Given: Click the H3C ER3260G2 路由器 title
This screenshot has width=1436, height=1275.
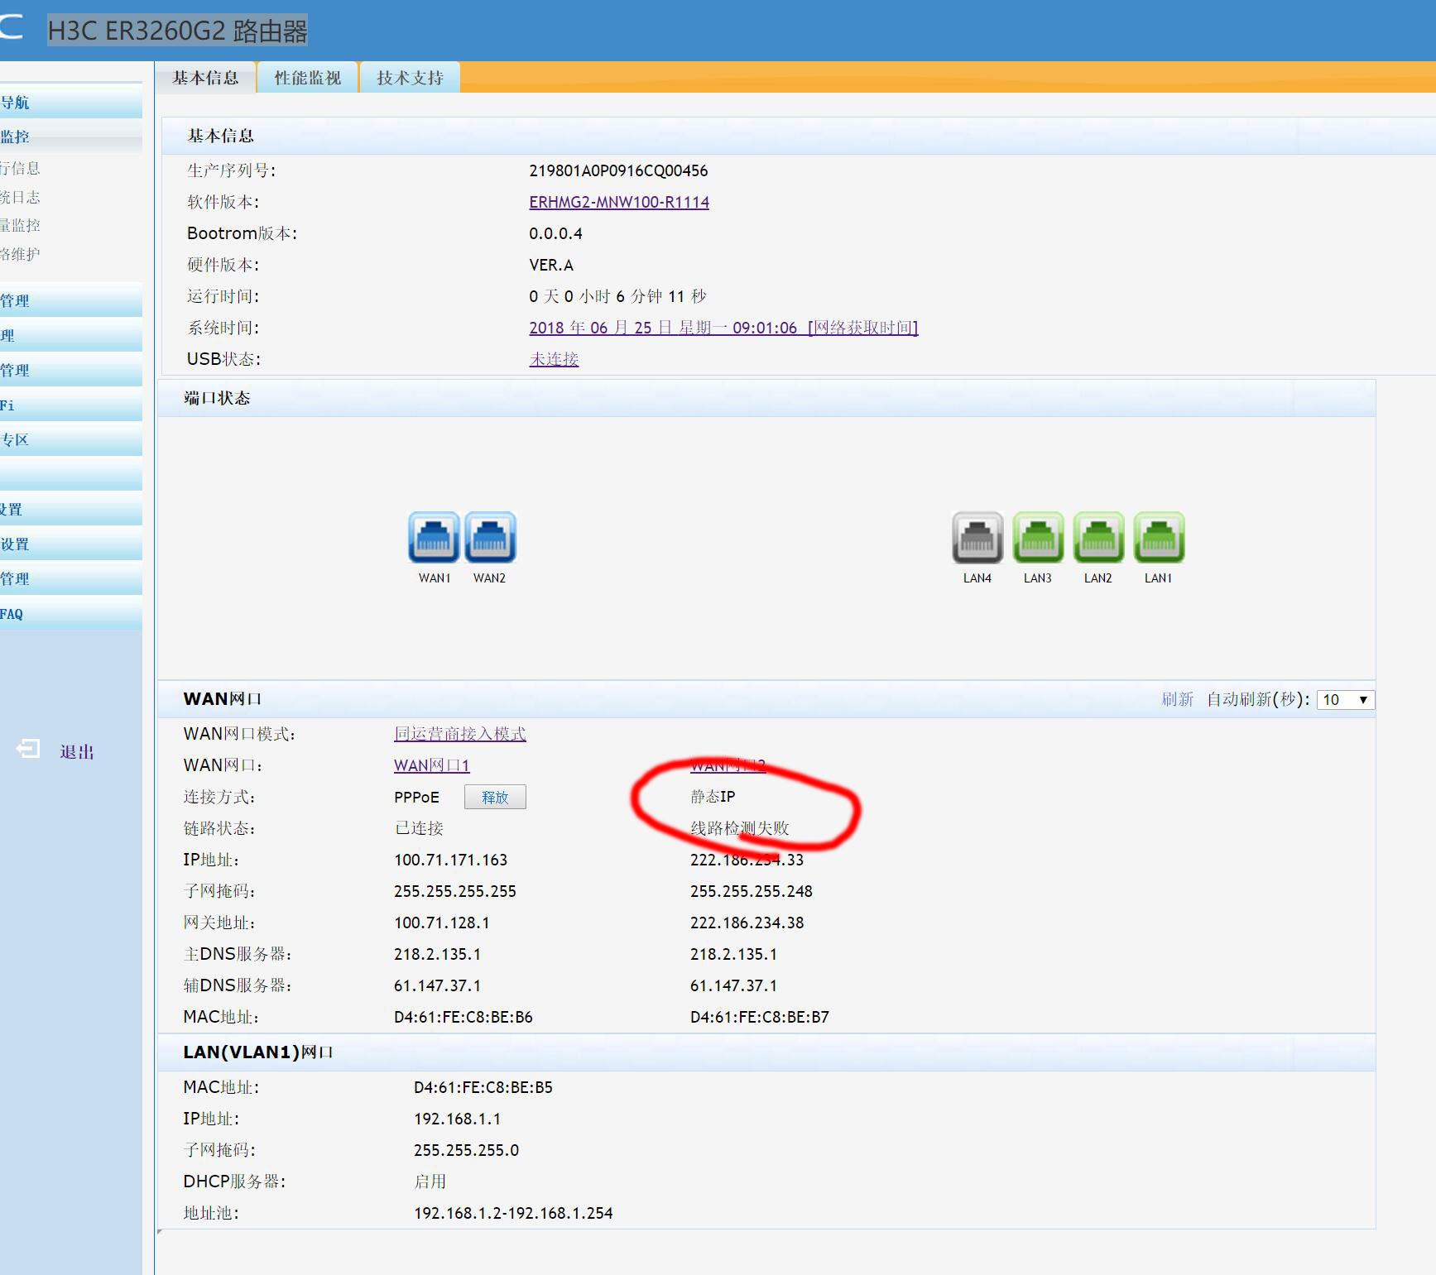Looking at the screenshot, I should 177,31.
